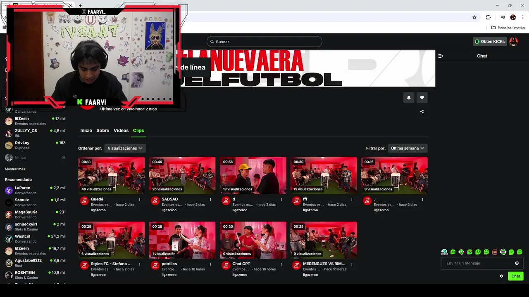
Task: Open the Kick account avatar menu
Action: (x=514, y=41)
